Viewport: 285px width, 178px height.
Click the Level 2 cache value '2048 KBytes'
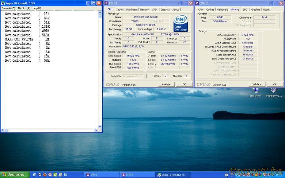point(168,64)
